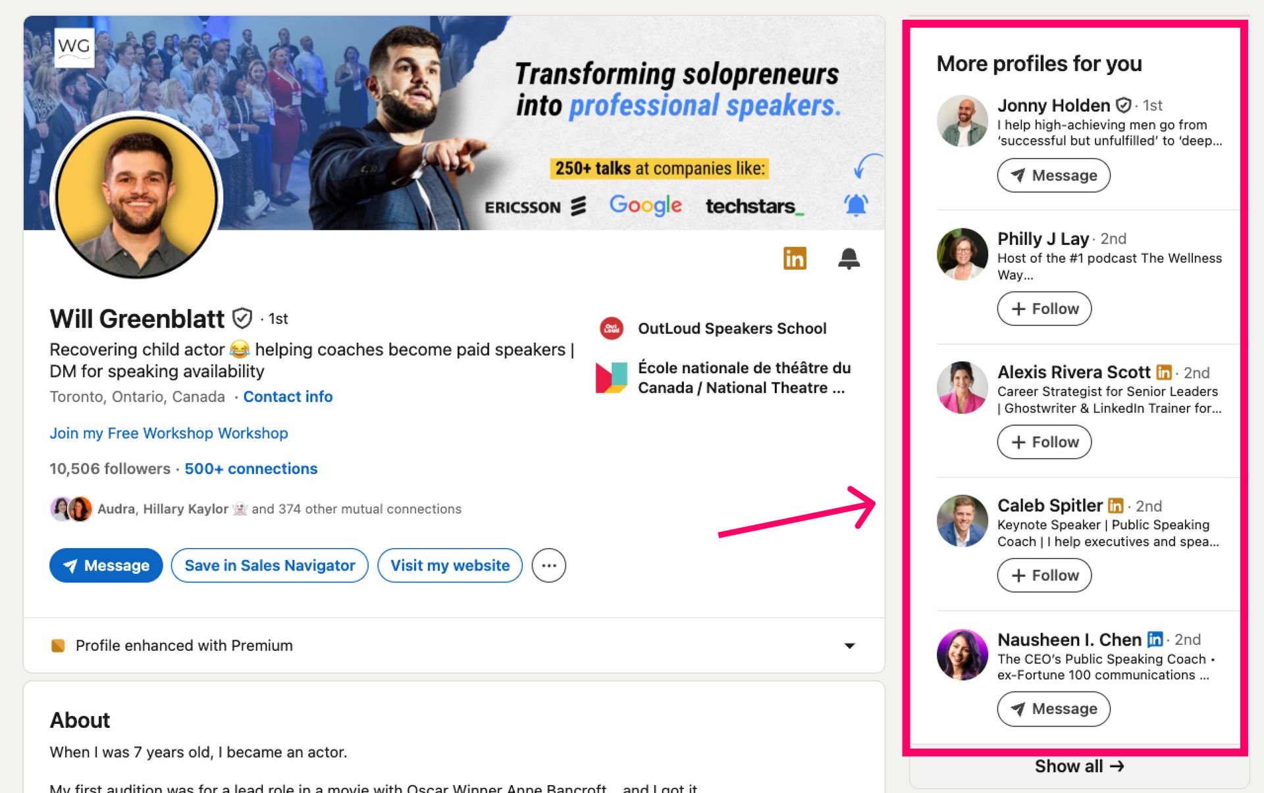Viewport: 1264px width, 793px height.
Task: Expand Profile enhanced with Premium section
Action: tap(849, 646)
